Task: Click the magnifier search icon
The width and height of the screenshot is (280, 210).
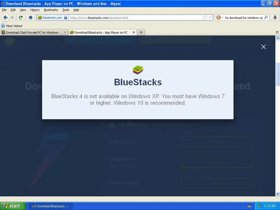Action: (x=266, y=17)
